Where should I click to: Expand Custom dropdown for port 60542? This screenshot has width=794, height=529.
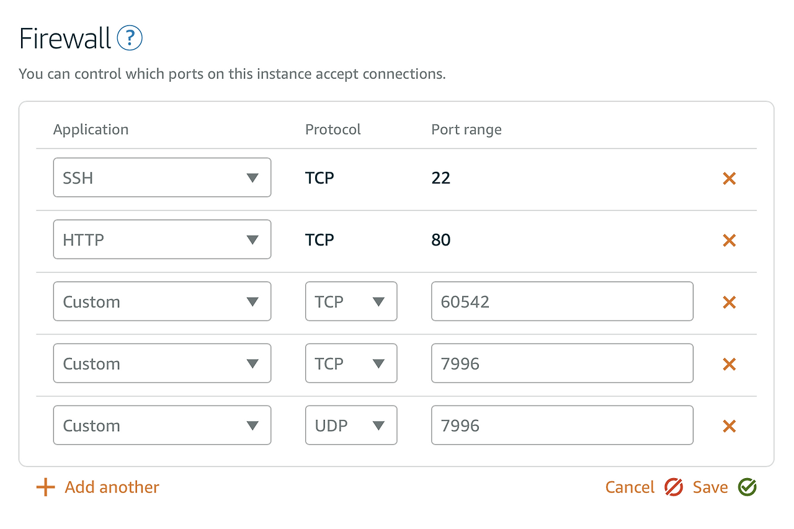tap(162, 302)
